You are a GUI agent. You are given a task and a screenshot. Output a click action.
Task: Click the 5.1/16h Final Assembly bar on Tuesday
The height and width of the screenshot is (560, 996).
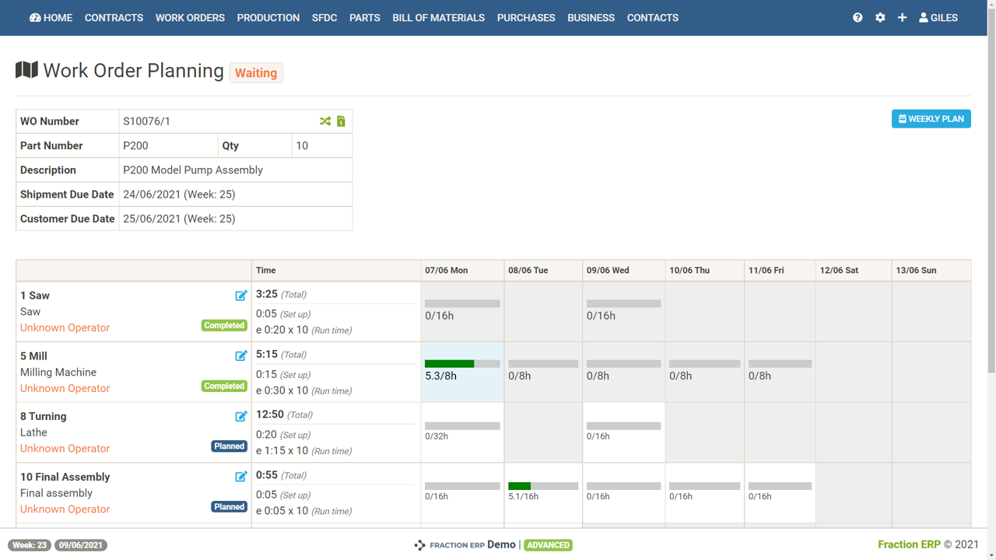pyautogui.click(x=542, y=486)
